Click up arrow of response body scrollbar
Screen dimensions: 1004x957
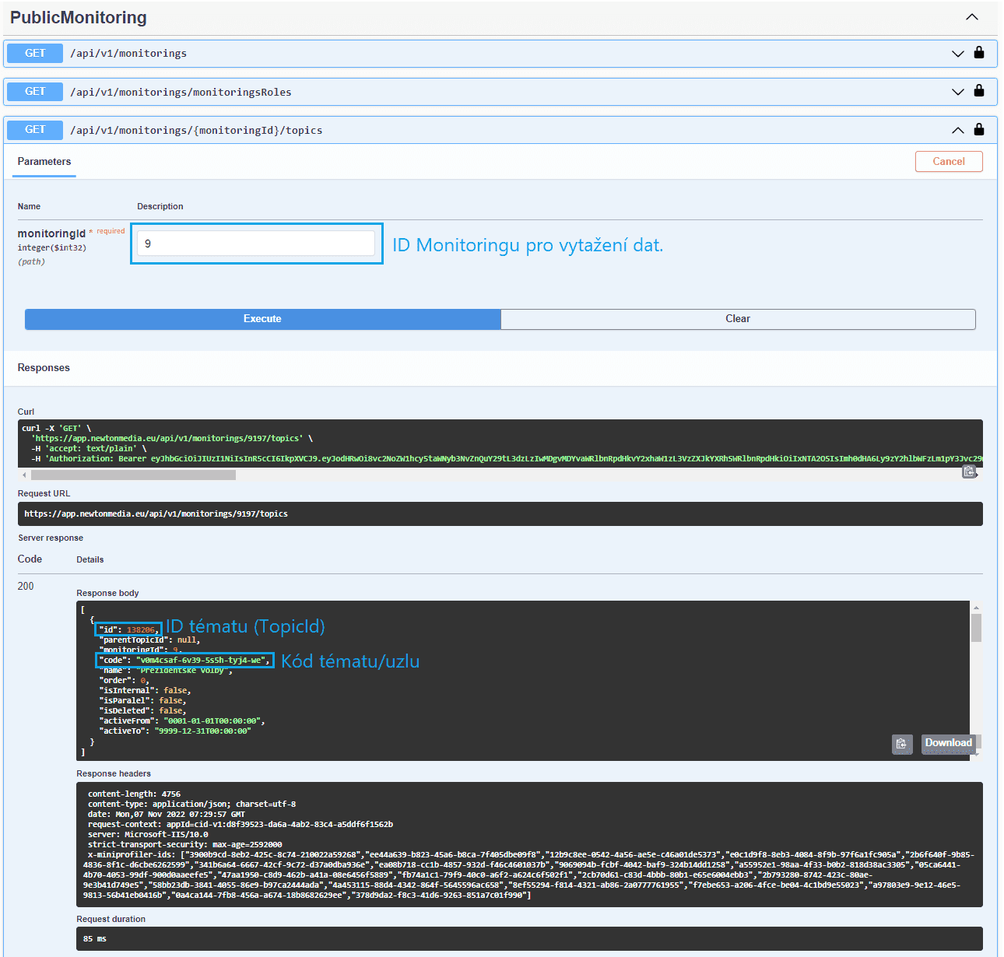(976, 608)
